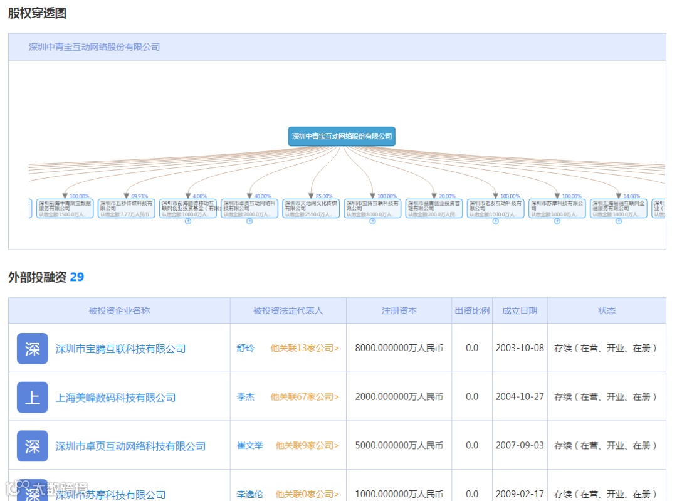Click the 14.00% ownership percentage label
The height and width of the screenshot is (501, 677).
(632, 196)
